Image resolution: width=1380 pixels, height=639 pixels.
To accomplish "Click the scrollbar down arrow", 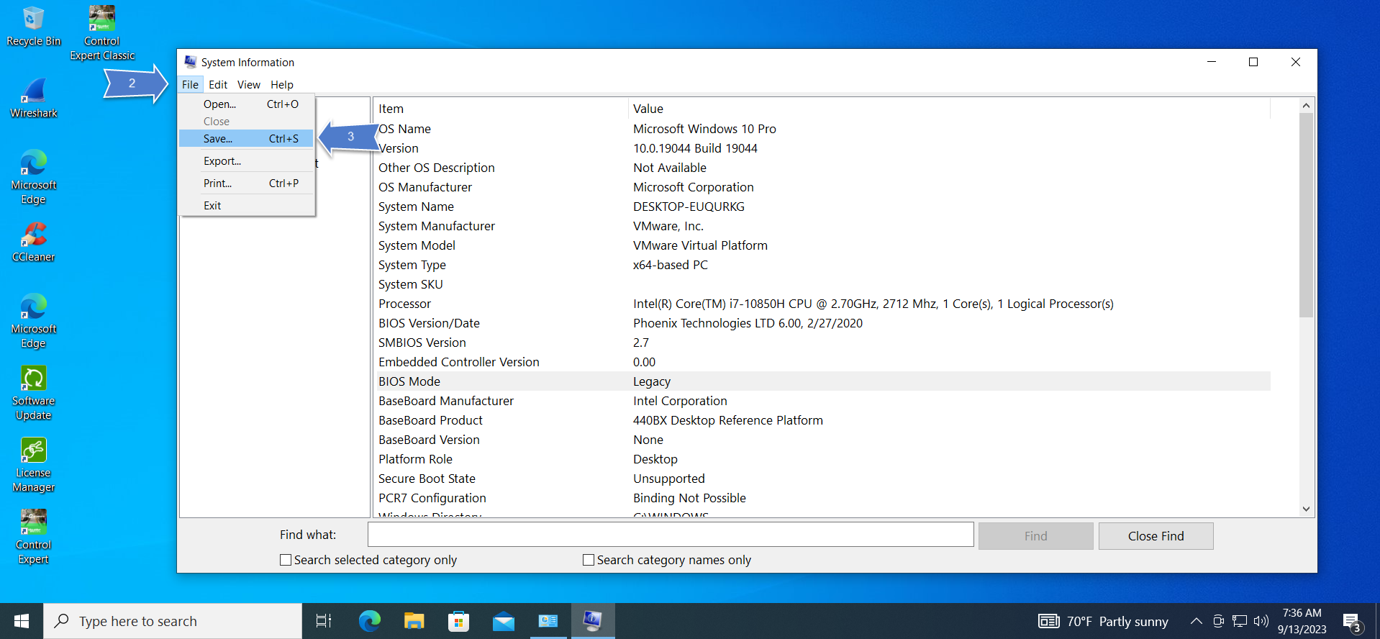I will coord(1306,509).
